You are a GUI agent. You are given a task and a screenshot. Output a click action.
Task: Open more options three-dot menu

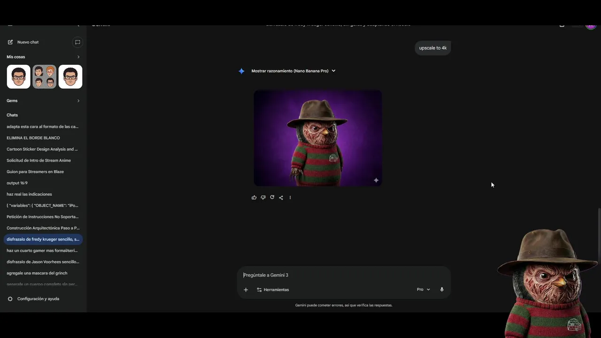coord(290,198)
